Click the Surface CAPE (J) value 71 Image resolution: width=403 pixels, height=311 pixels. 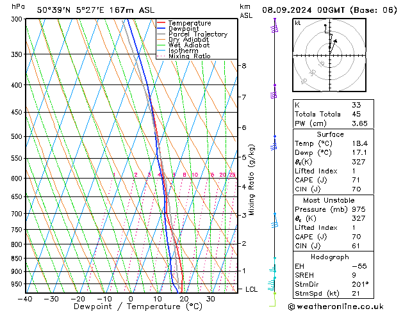point(356,180)
